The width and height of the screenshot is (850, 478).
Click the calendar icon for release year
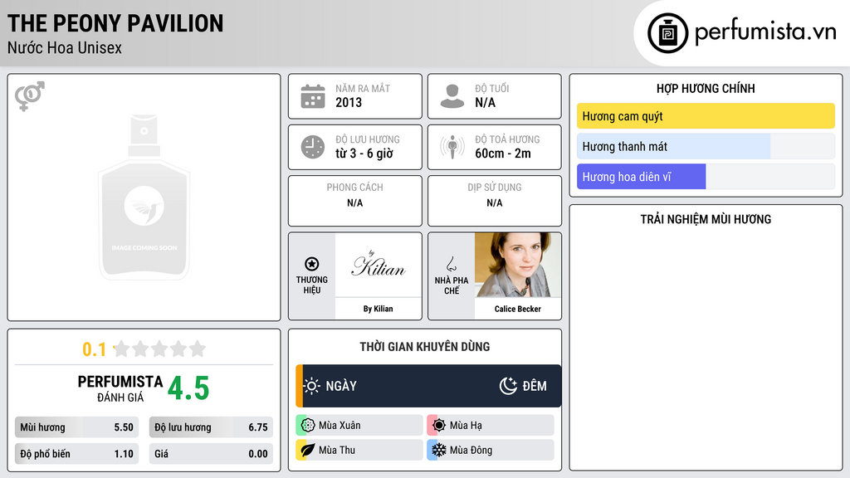313,96
